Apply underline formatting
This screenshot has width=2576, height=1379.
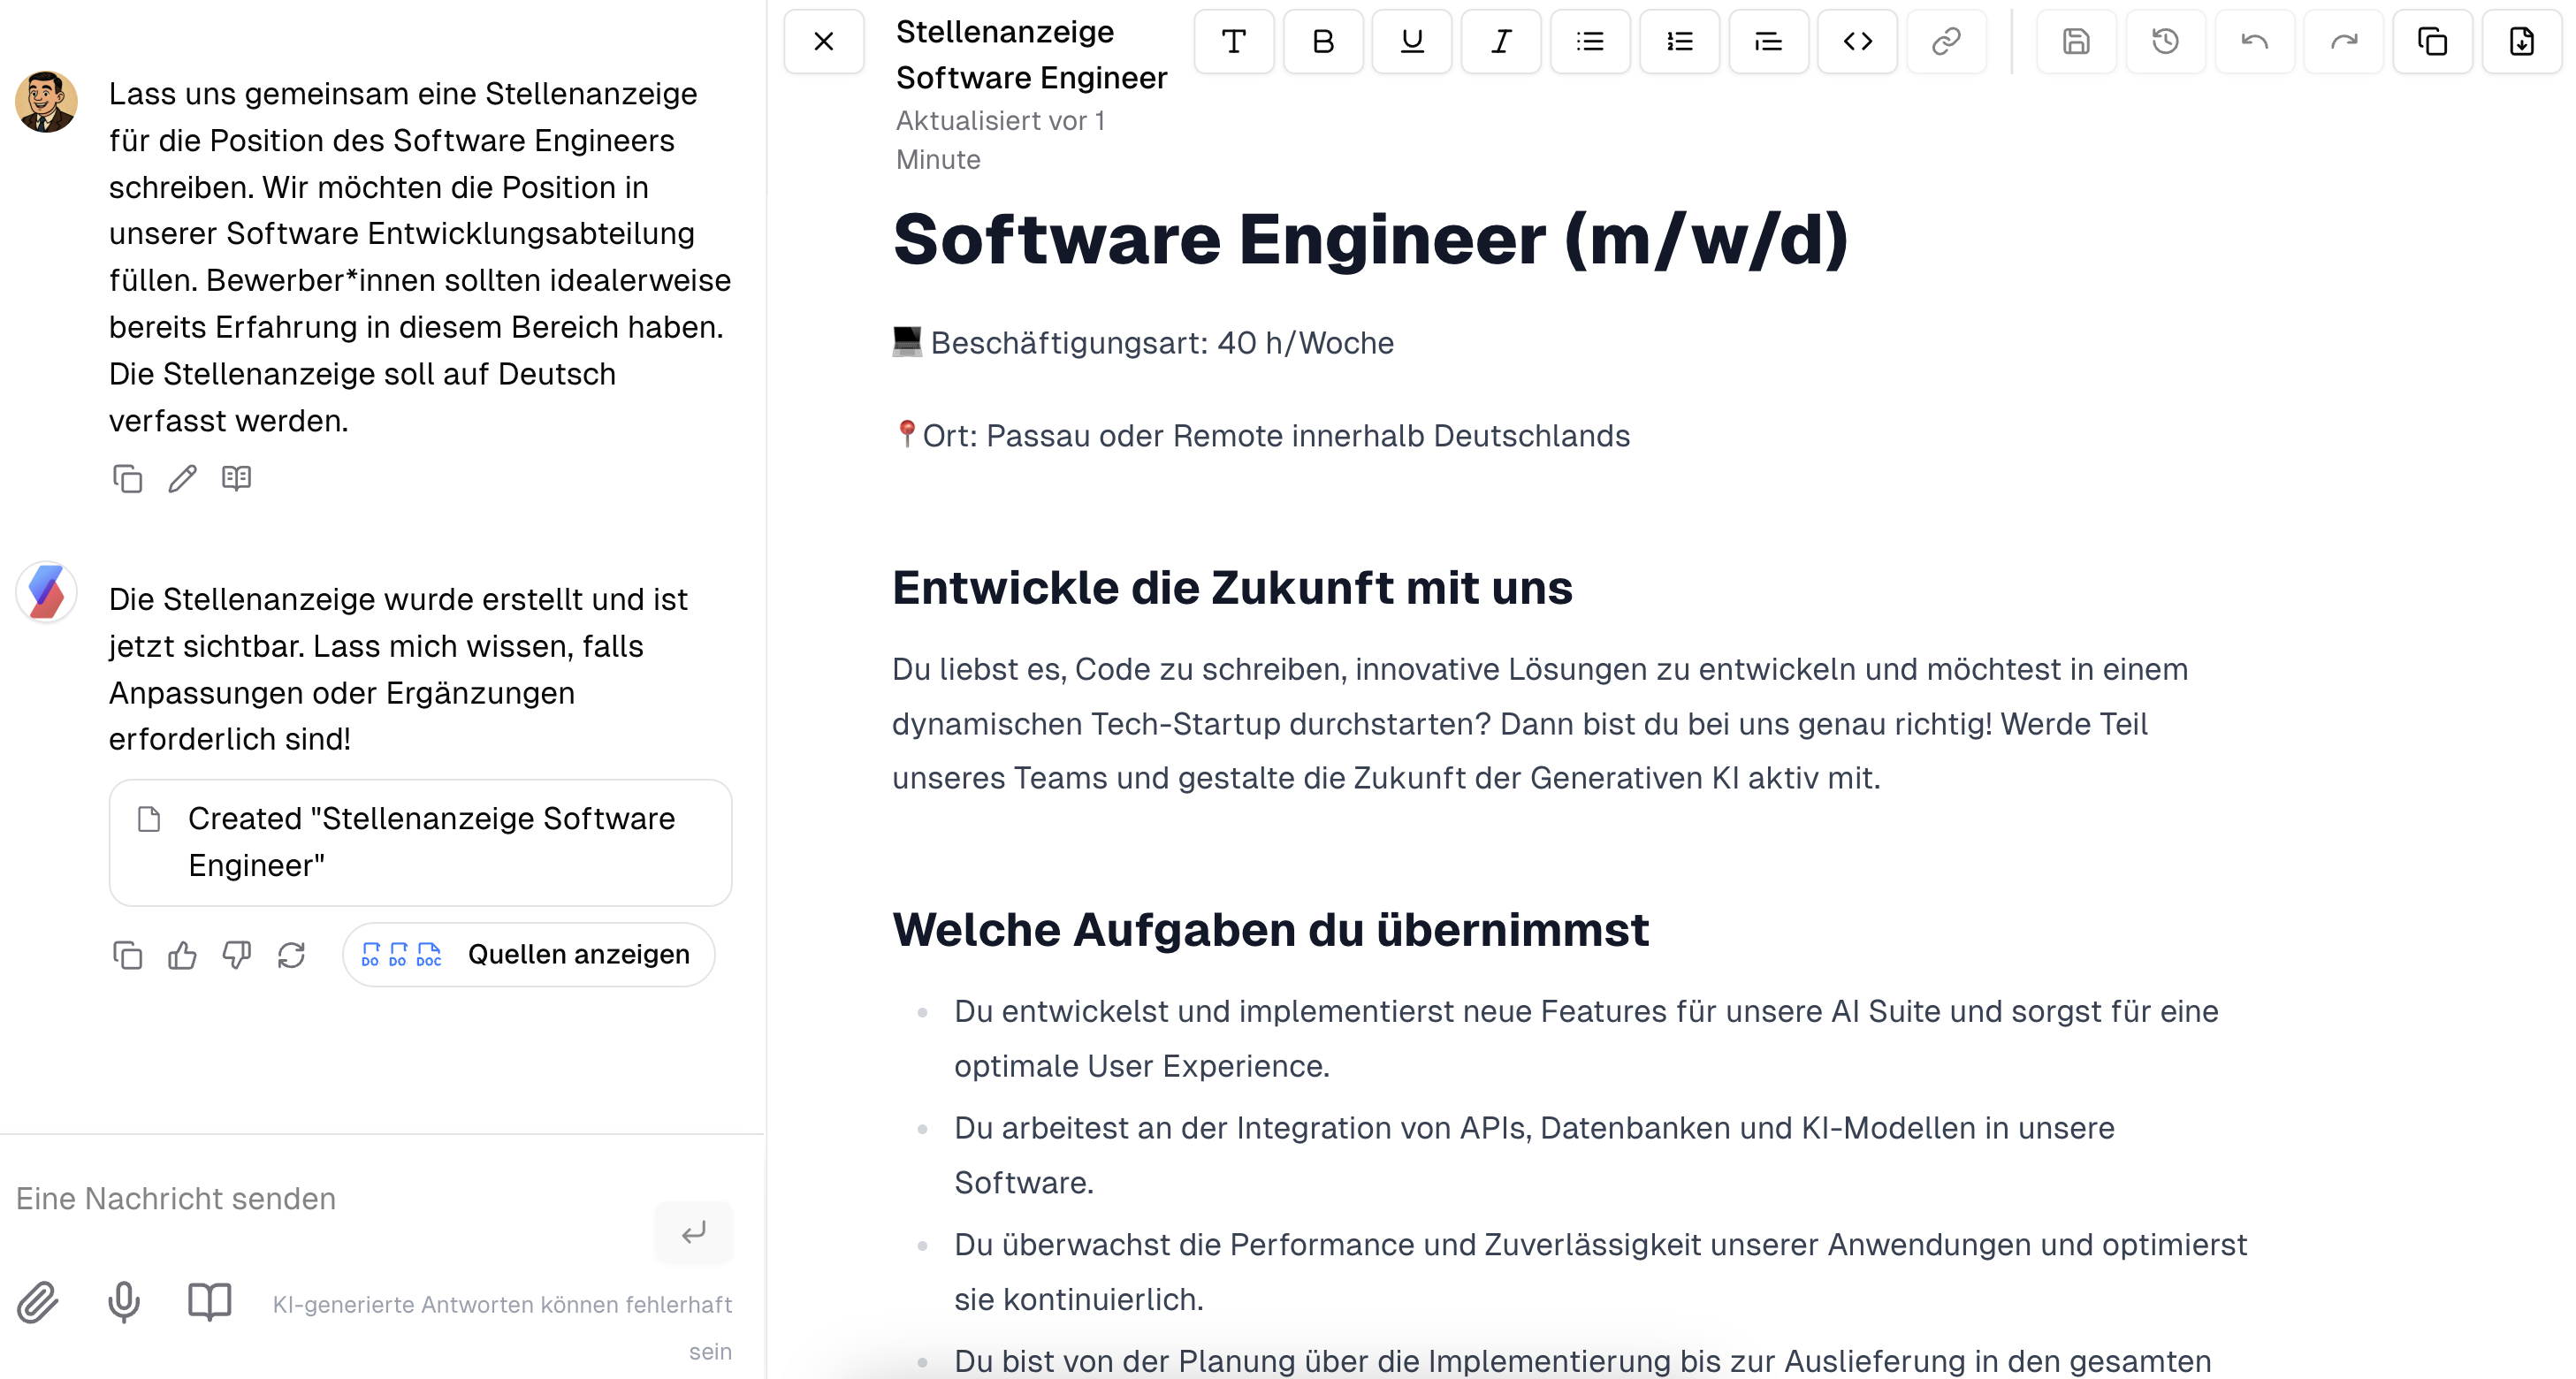click(x=1412, y=42)
